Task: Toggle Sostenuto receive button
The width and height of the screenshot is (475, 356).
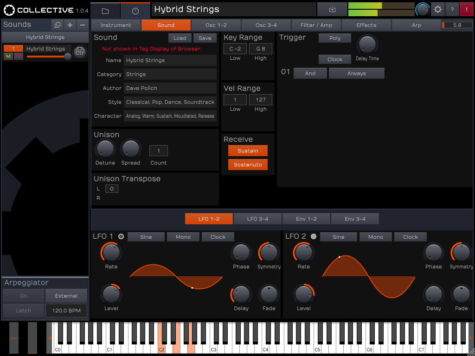Action: pyautogui.click(x=248, y=165)
